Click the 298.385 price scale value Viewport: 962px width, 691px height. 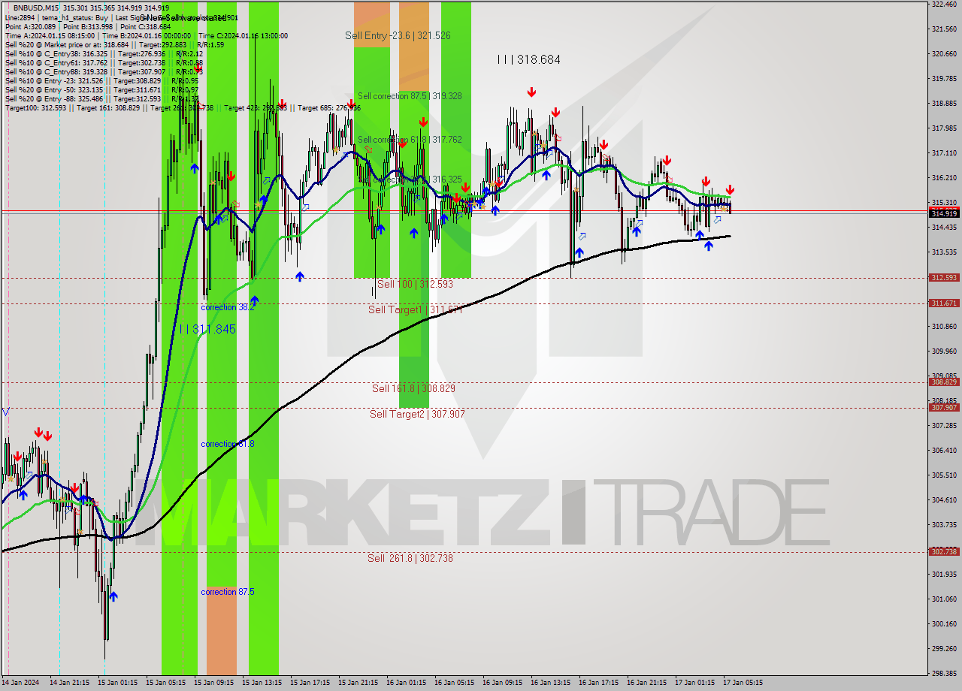coord(944,674)
